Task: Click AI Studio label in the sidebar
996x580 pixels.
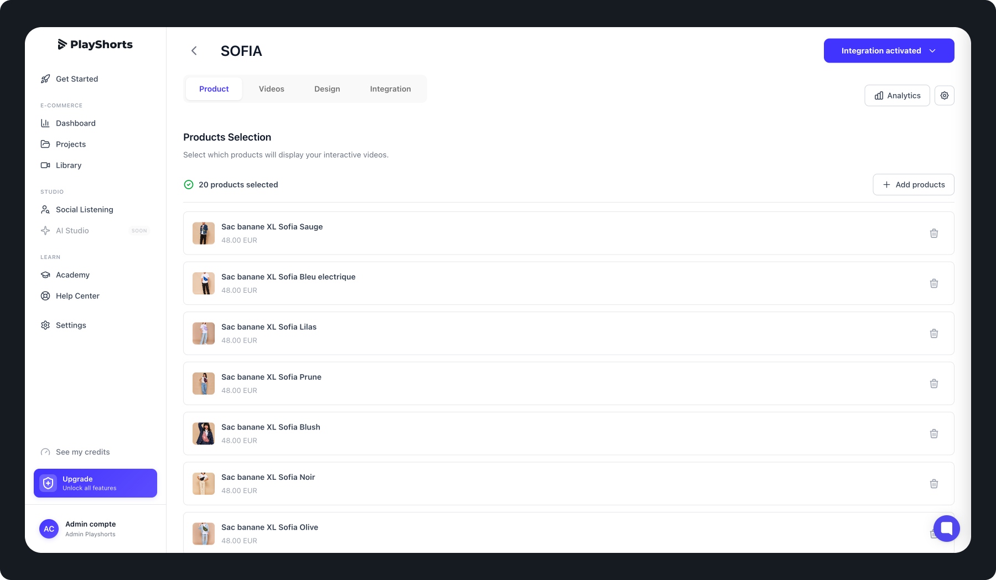Action: coord(72,231)
